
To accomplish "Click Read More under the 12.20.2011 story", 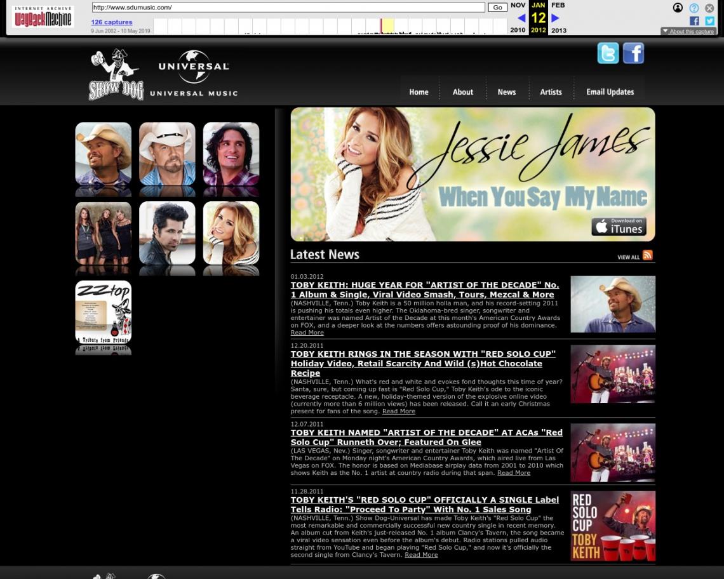I will 398,411.
